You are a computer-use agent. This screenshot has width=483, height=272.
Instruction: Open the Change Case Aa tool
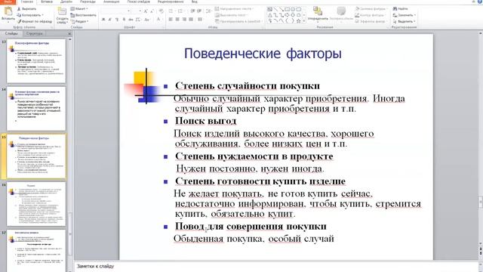pos(147,20)
